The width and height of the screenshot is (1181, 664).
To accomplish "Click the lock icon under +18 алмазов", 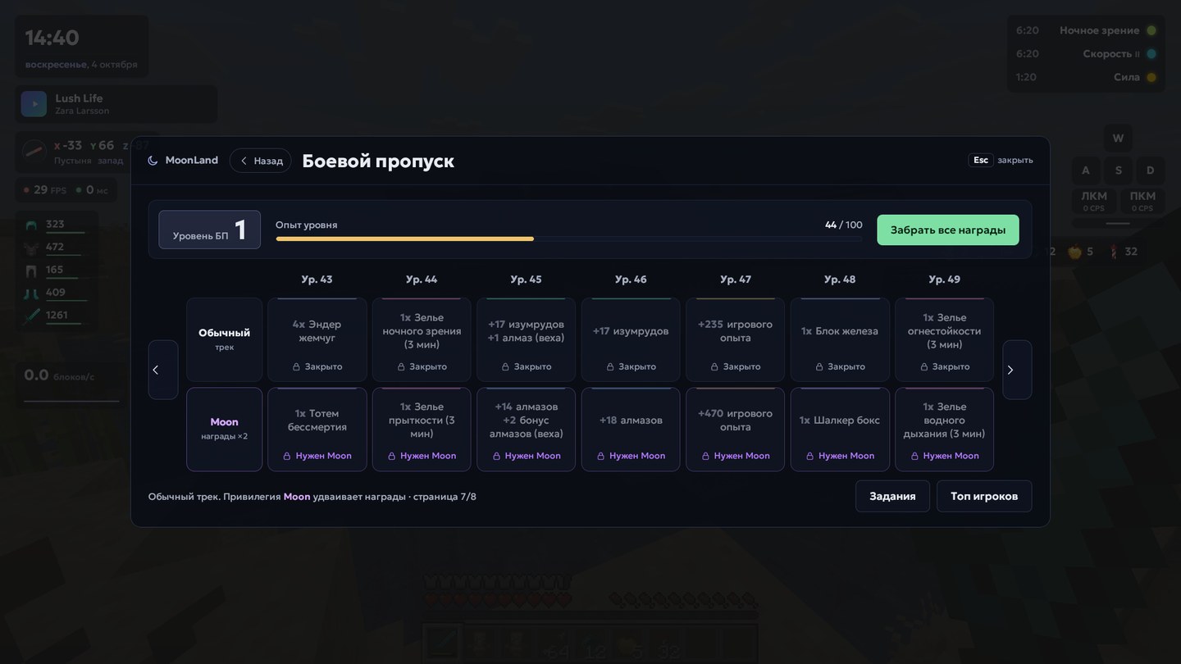I will (601, 456).
